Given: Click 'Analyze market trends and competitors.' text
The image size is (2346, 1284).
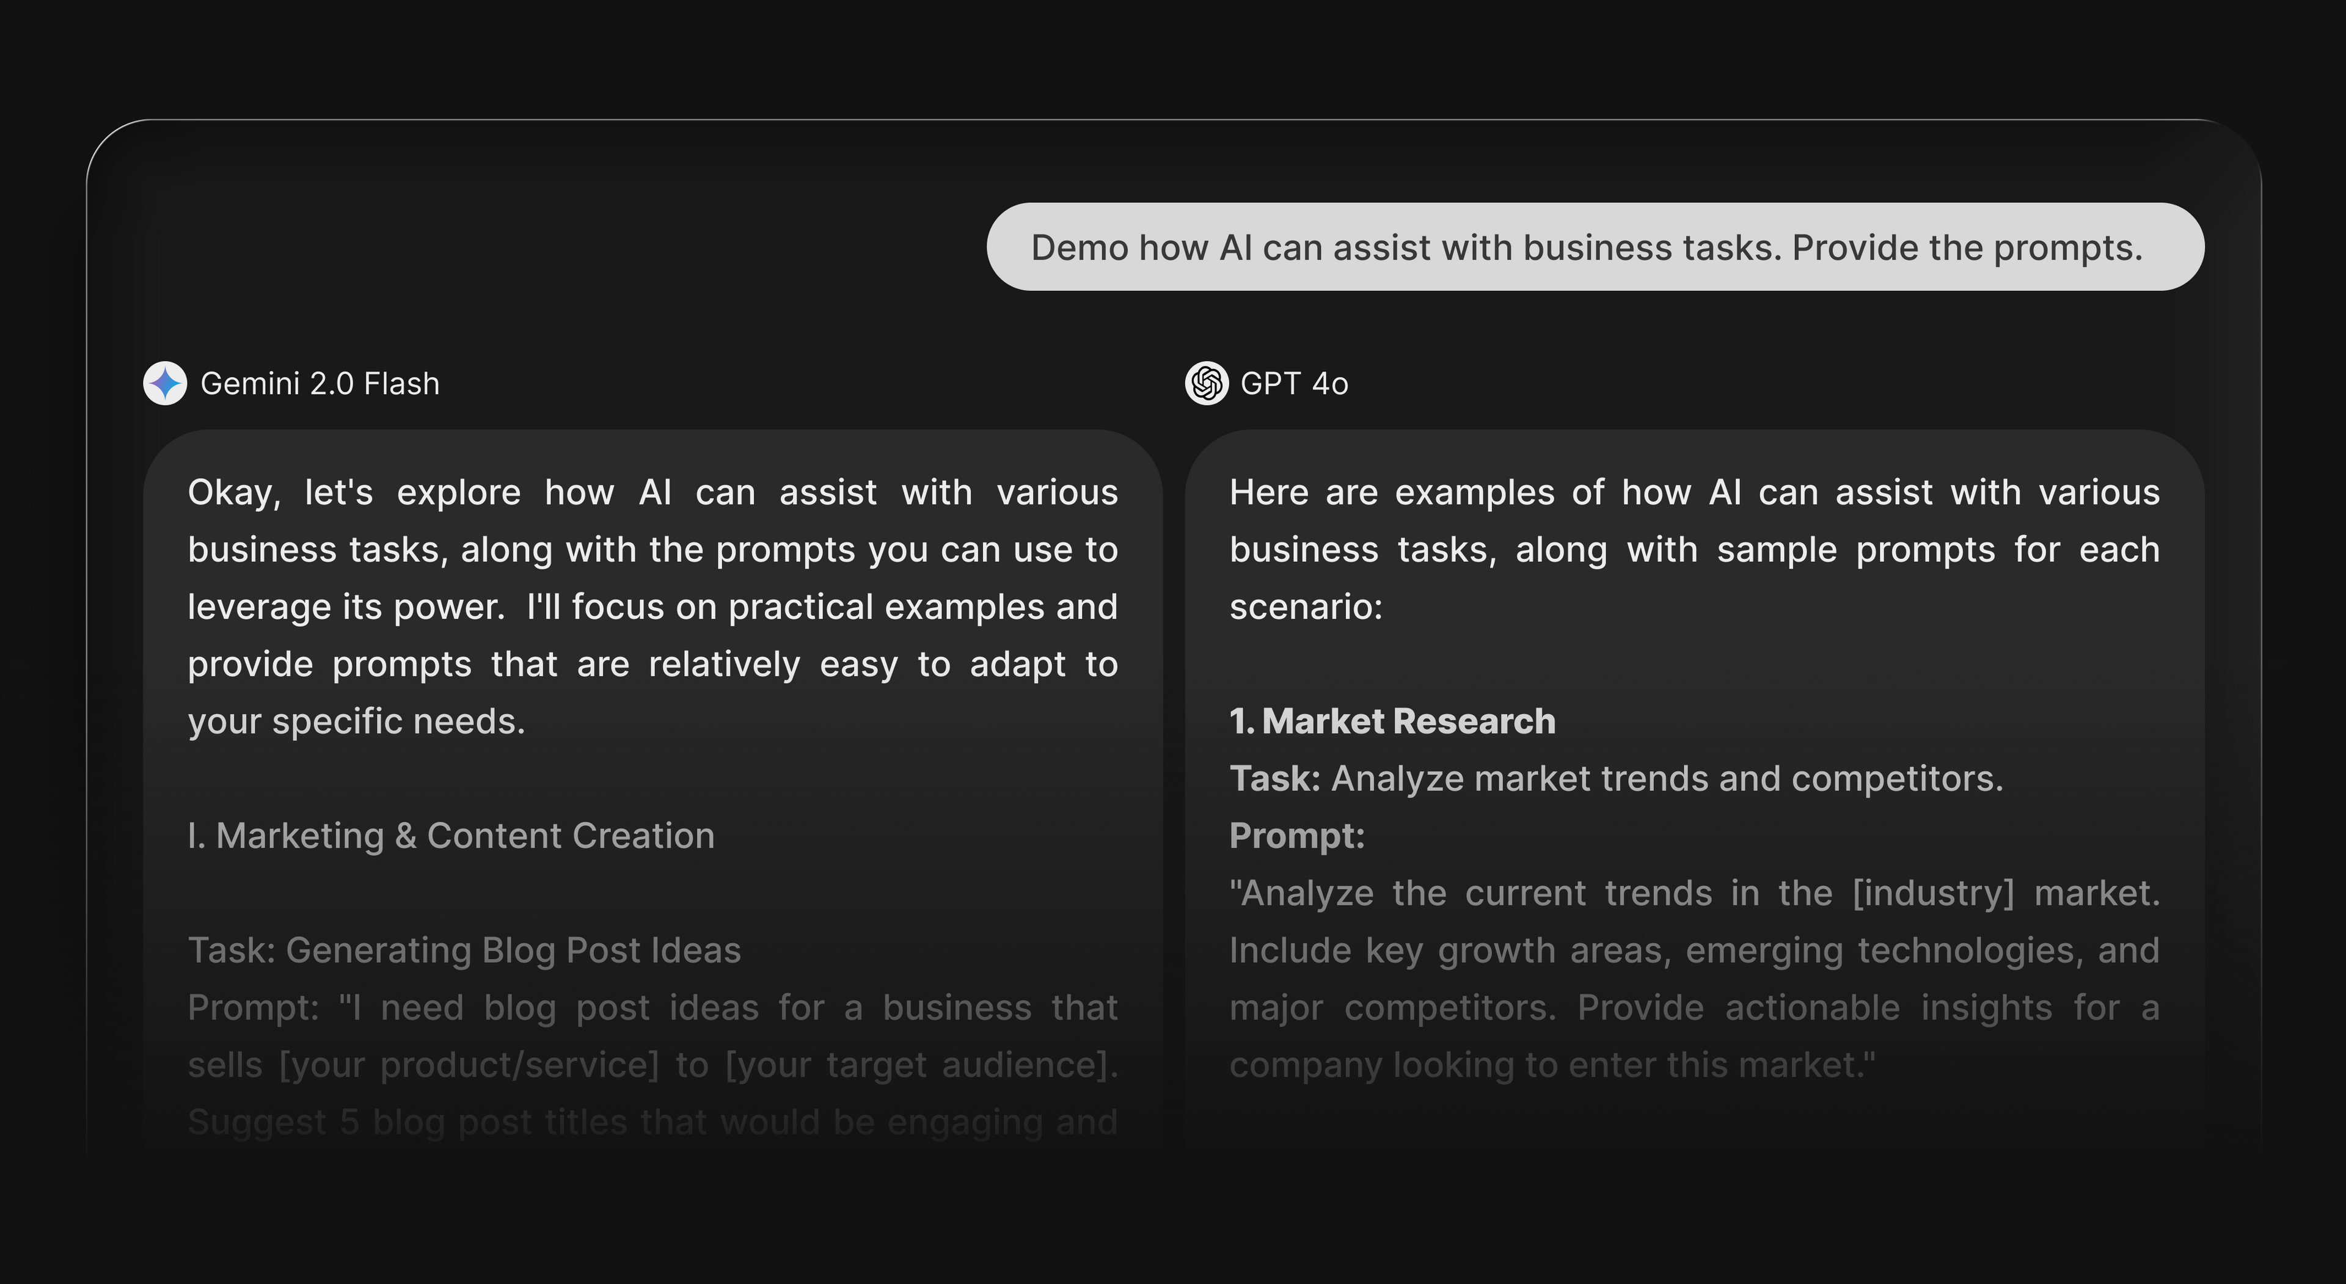Looking at the screenshot, I should click(1667, 779).
